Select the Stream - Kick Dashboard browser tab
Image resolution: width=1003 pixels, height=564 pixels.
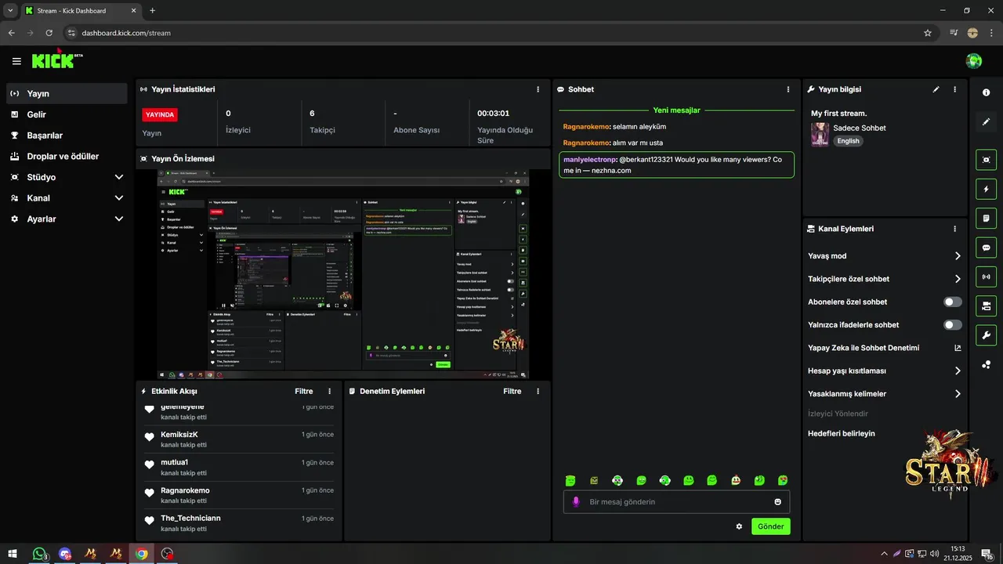[x=81, y=10]
